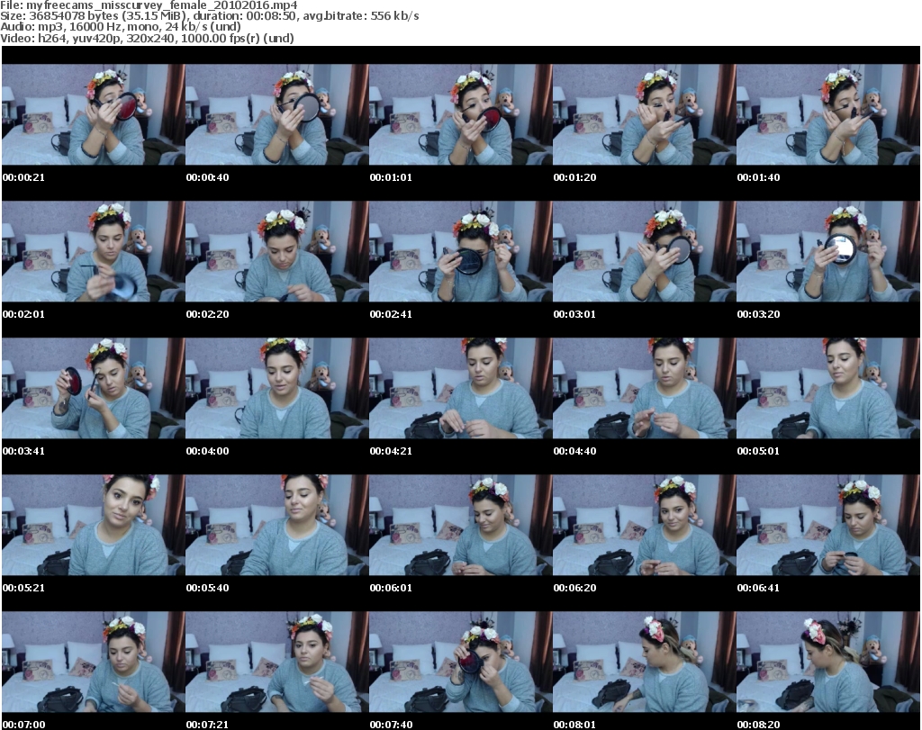Open the frame above timestamp 00:03:20
This screenshot has height=730, width=922.
[828, 251]
